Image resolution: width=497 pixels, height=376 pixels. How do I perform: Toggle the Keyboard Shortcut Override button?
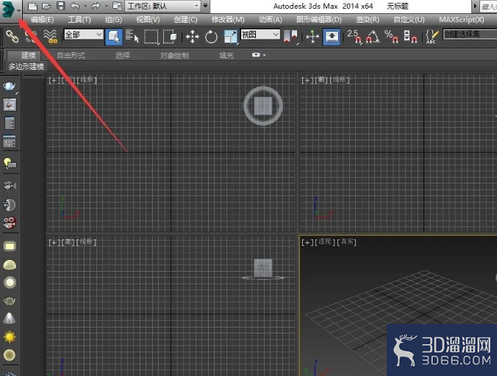(332, 37)
